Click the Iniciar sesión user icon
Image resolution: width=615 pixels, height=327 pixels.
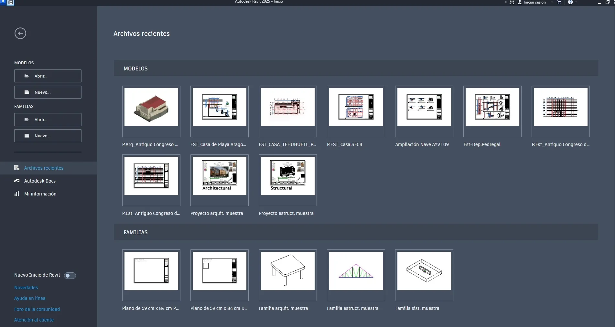[520, 2]
